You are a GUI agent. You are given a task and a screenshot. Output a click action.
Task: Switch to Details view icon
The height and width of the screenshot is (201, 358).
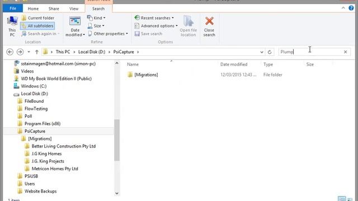click(342, 199)
